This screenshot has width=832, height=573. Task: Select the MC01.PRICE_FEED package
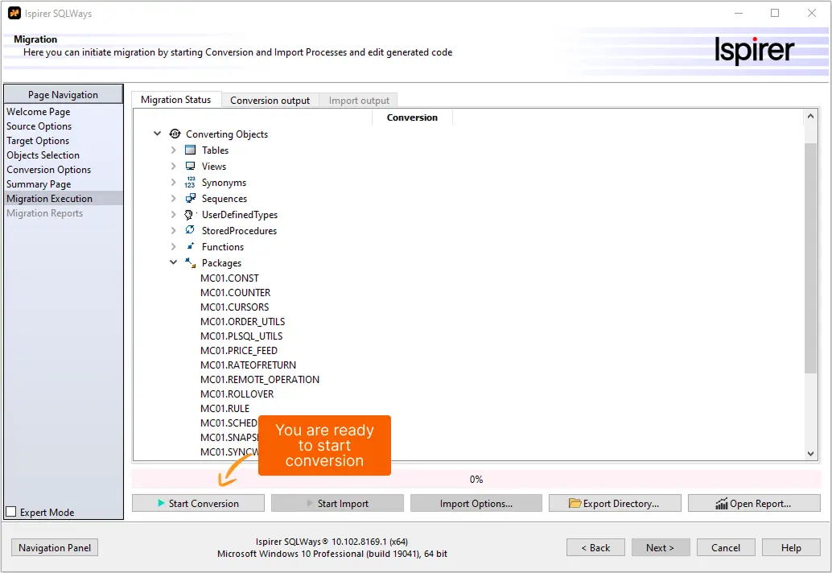pyautogui.click(x=239, y=351)
